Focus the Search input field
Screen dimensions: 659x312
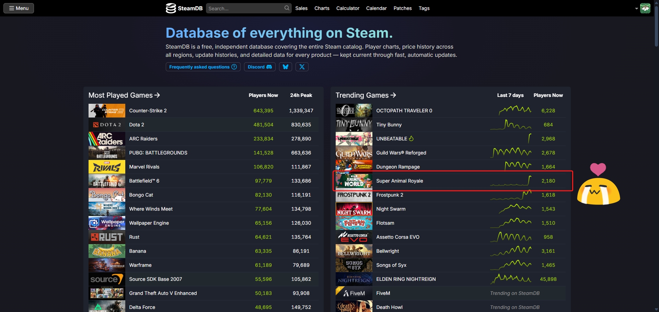[244, 9]
